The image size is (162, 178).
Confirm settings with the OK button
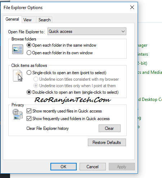point(63,167)
